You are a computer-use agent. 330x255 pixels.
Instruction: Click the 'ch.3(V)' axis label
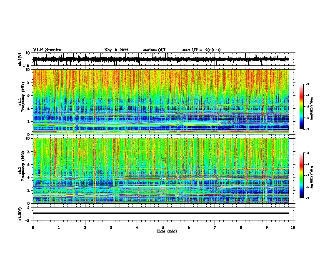click(x=20, y=214)
